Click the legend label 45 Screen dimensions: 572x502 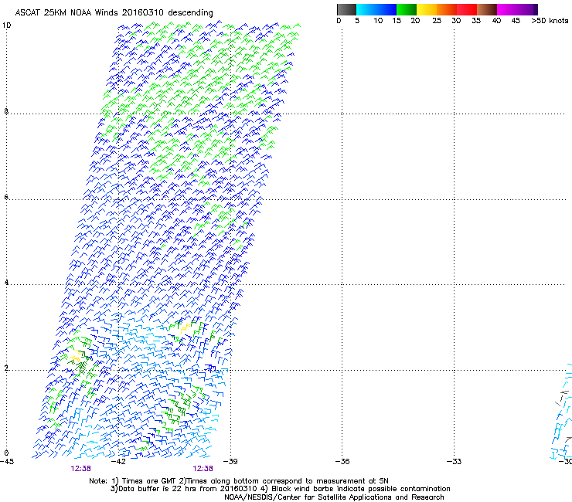[x=516, y=21]
